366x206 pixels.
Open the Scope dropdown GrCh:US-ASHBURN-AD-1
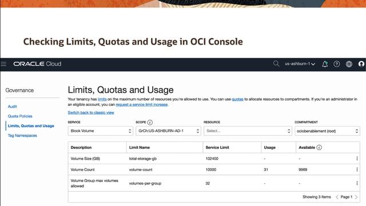point(168,131)
